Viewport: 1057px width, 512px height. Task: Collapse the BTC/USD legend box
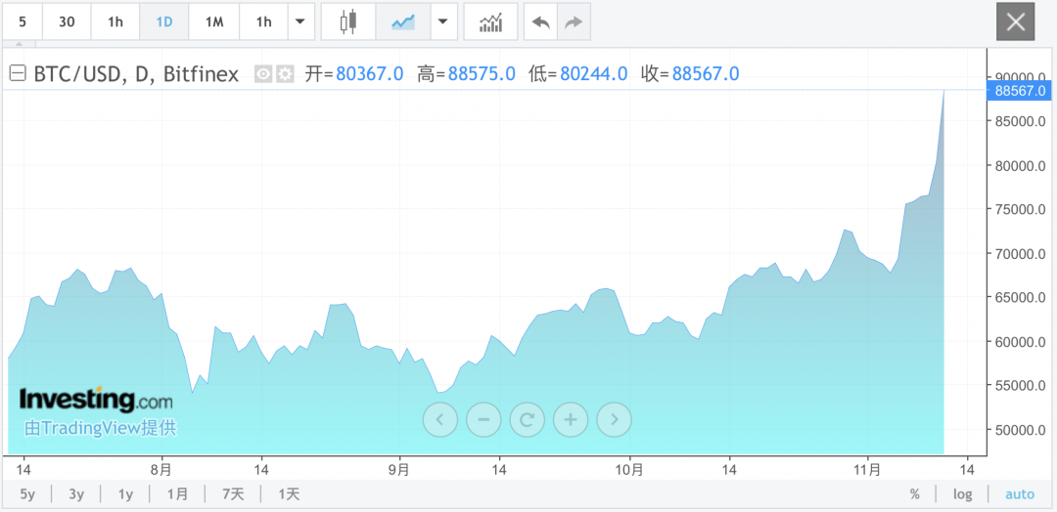click(17, 73)
